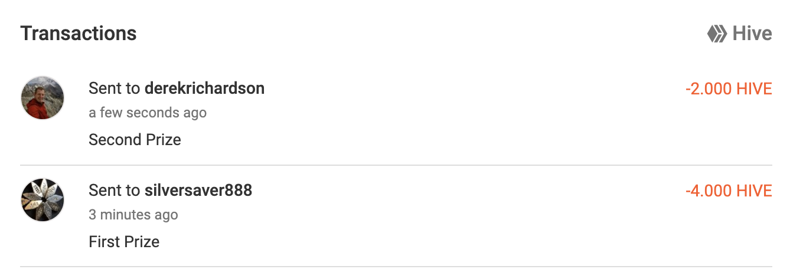Open silversaver888's avatar image

click(x=43, y=200)
